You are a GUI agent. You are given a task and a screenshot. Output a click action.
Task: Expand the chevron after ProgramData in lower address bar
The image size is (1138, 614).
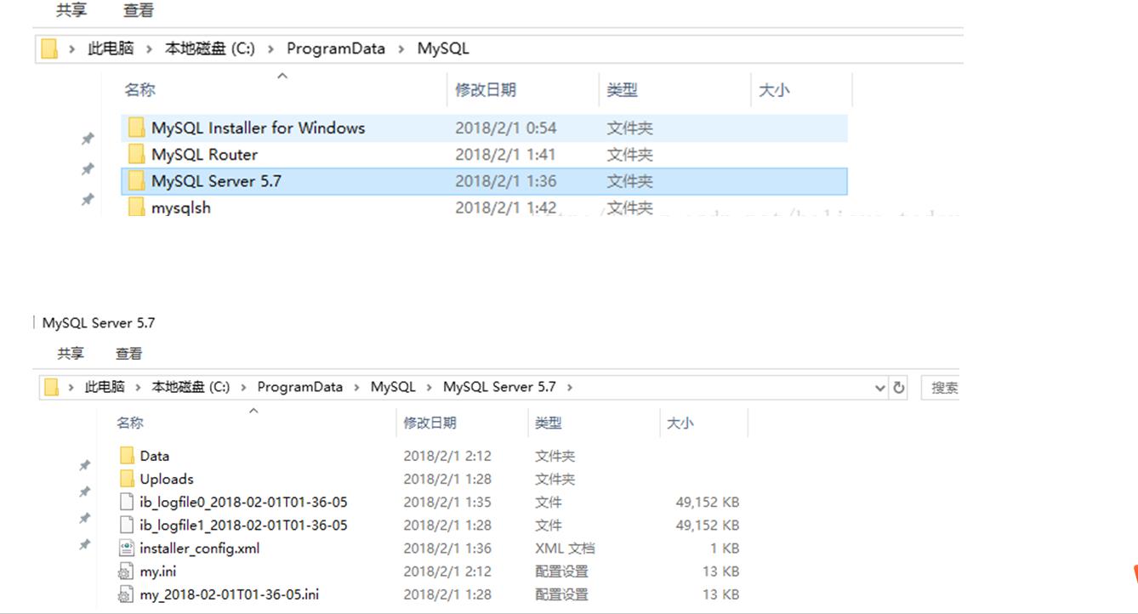pos(356,387)
